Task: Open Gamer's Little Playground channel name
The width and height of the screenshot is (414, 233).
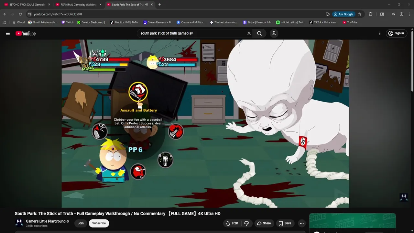Action: tap(46, 221)
